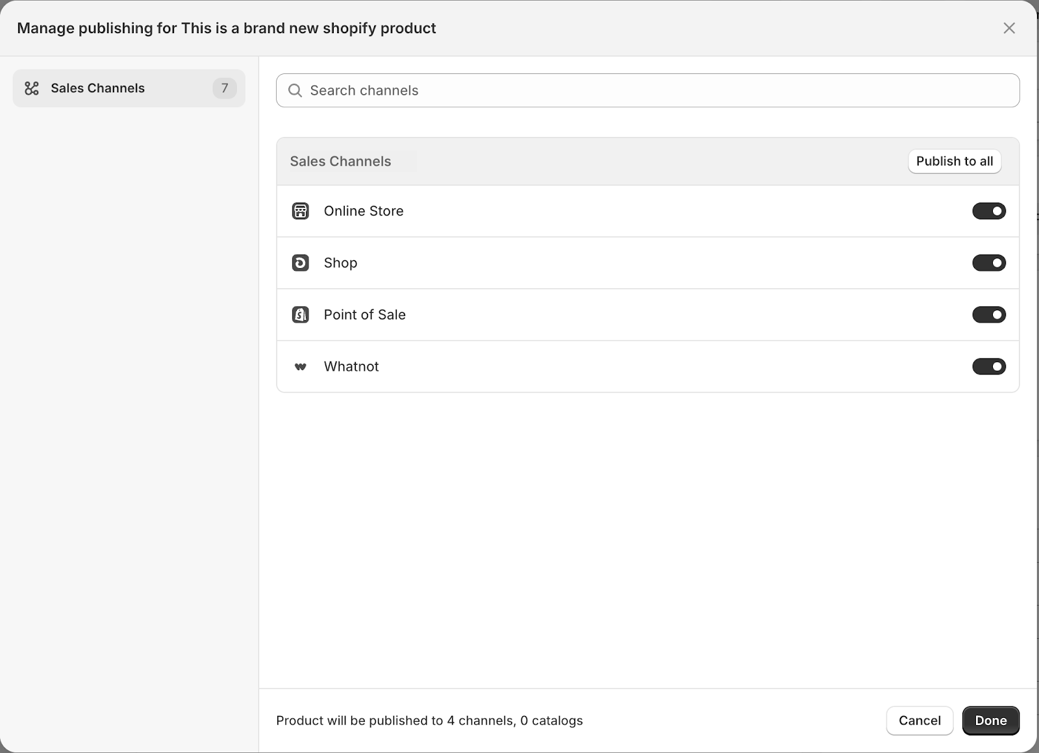This screenshot has width=1039, height=753.
Task: Click the sidebar count badge showing 7
Action: coord(225,88)
